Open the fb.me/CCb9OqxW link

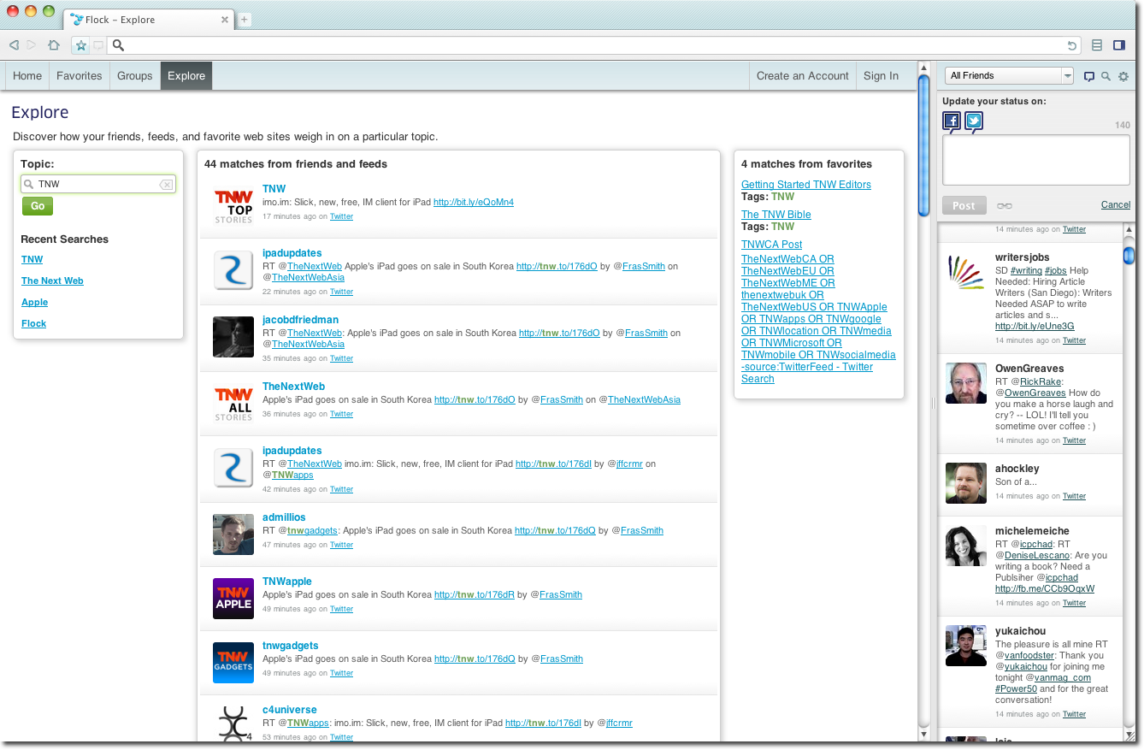click(1045, 588)
